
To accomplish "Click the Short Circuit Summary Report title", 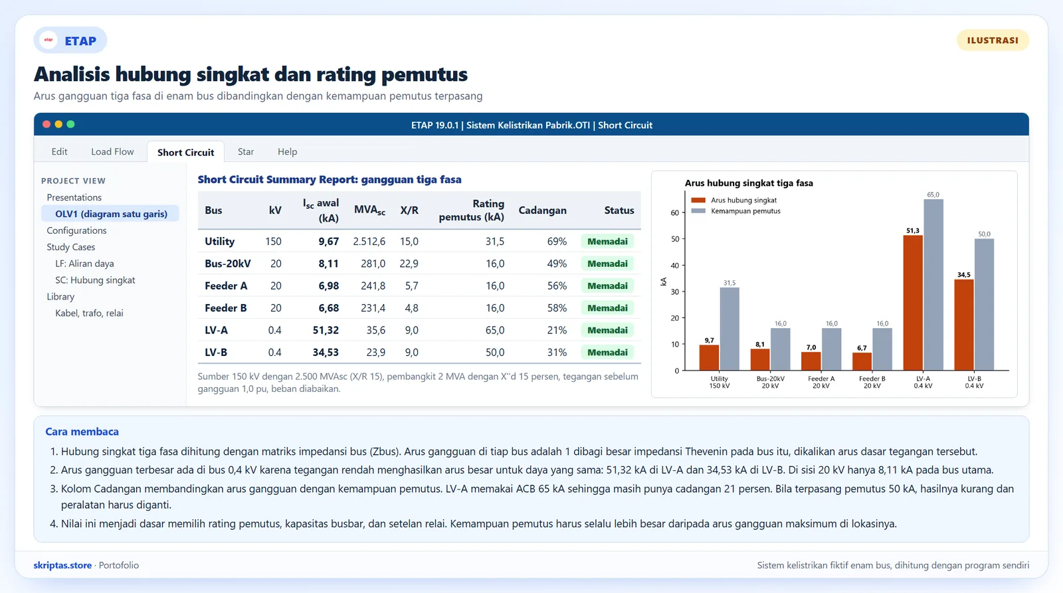I will click(330, 179).
